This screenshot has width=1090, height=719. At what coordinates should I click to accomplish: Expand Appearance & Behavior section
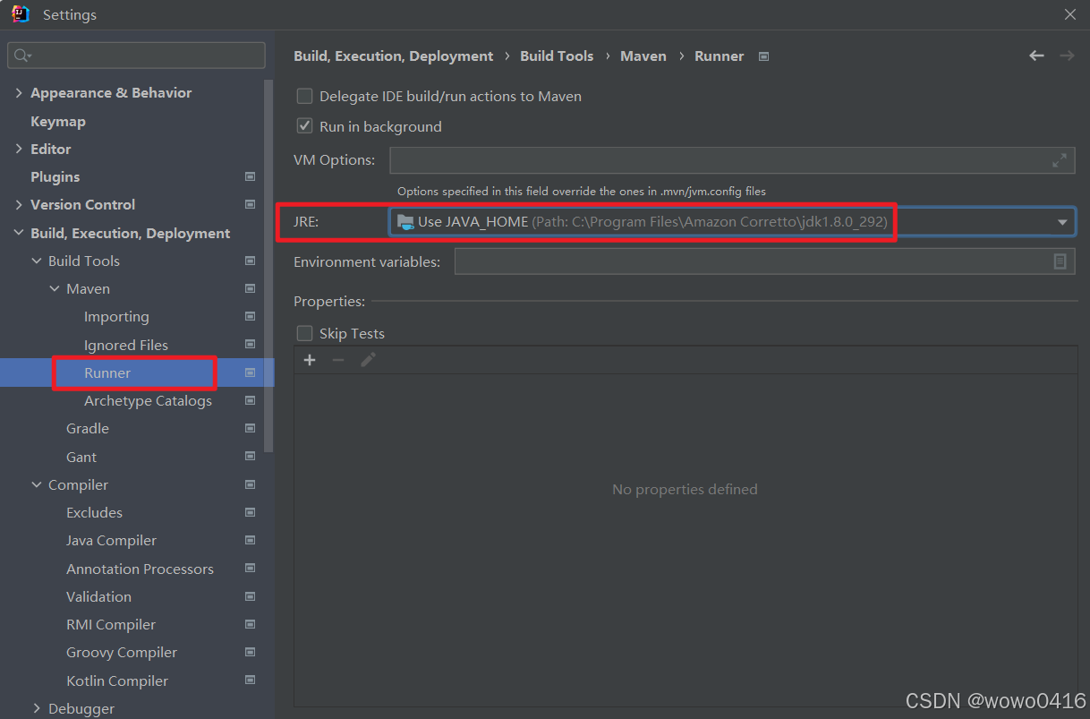click(x=19, y=93)
